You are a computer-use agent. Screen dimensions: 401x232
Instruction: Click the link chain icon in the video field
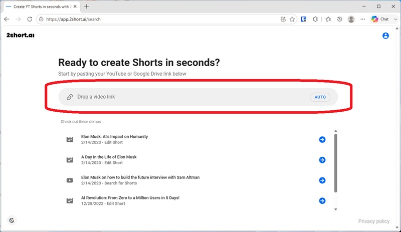pos(70,97)
